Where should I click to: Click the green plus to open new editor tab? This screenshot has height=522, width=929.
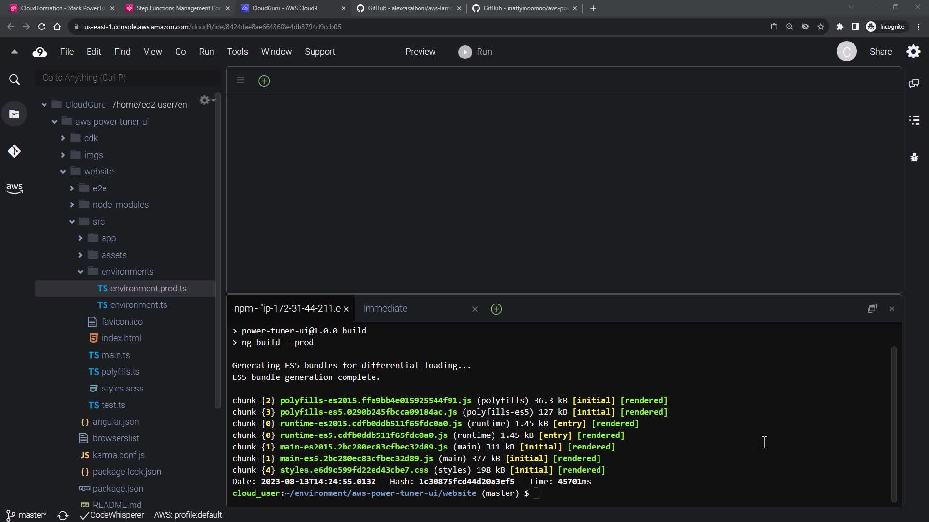pyautogui.click(x=264, y=81)
